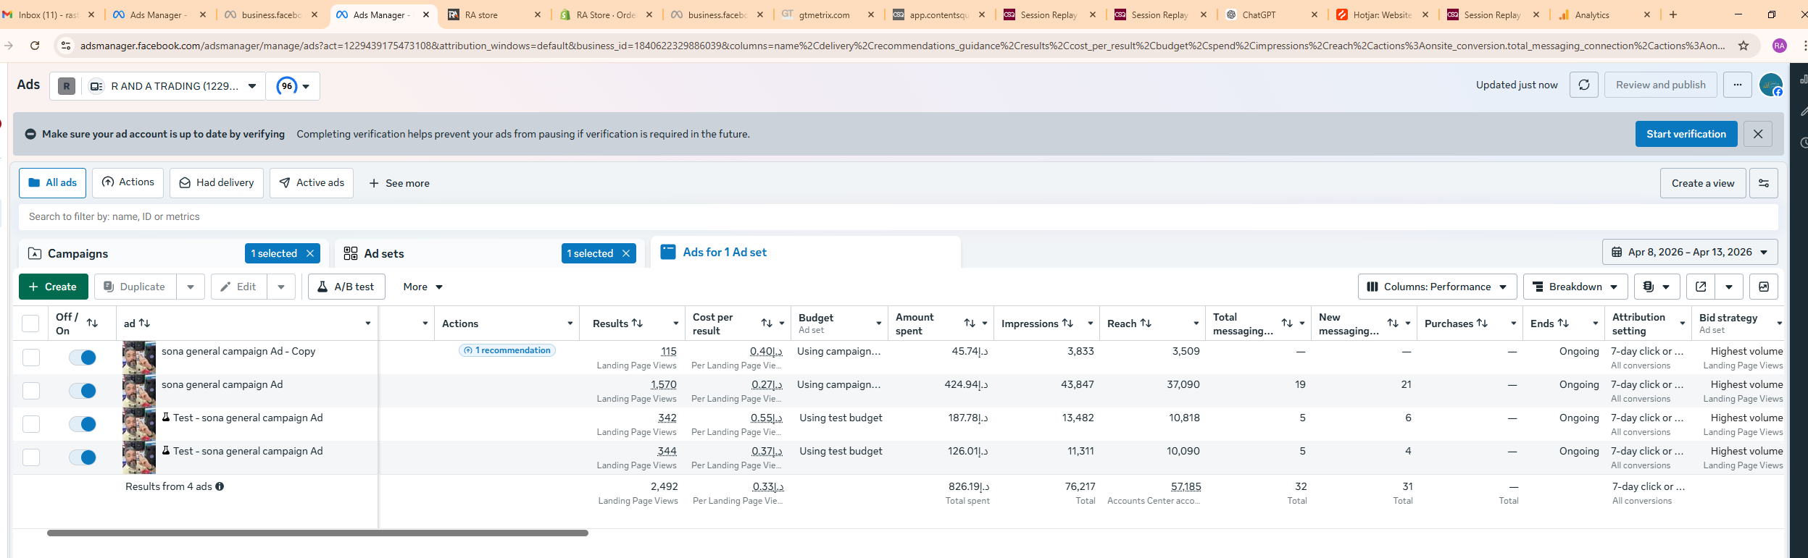Dismiss the verification banner with X

click(x=1757, y=134)
